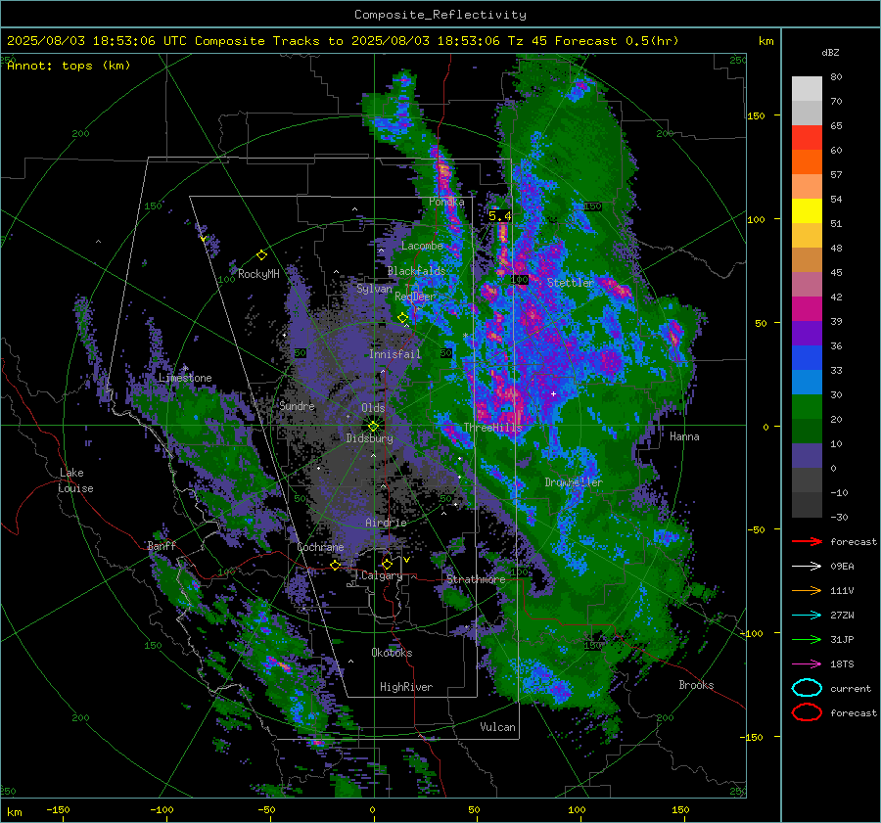Screen dimensions: 881x823
Task: Click the red 'forecast' ellipse legend icon
Action: click(807, 712)
